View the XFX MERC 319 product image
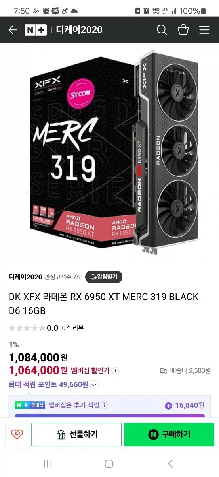This screenshot has height=477, width=219. 109,153
